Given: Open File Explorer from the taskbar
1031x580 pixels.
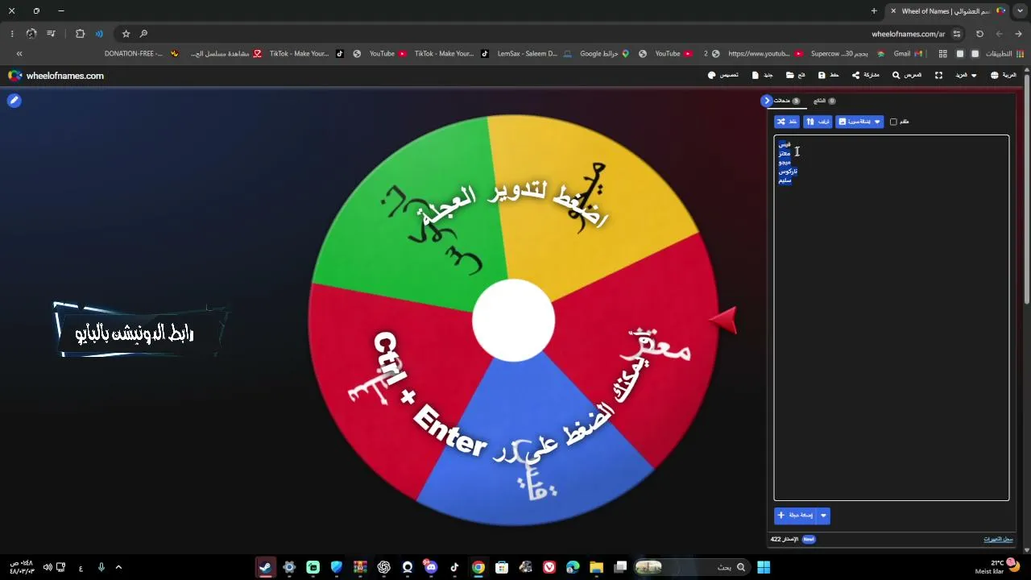Looking at the screenshot, I should click(x=596, y=567).
